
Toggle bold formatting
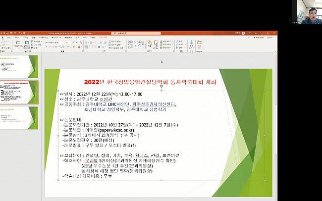[x=47, y=47]
